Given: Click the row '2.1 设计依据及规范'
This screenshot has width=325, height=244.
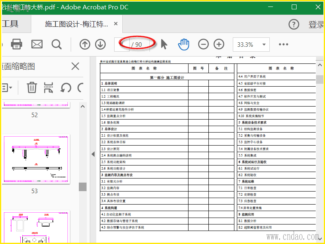Looking at the screenshot, I should [144, 135].
